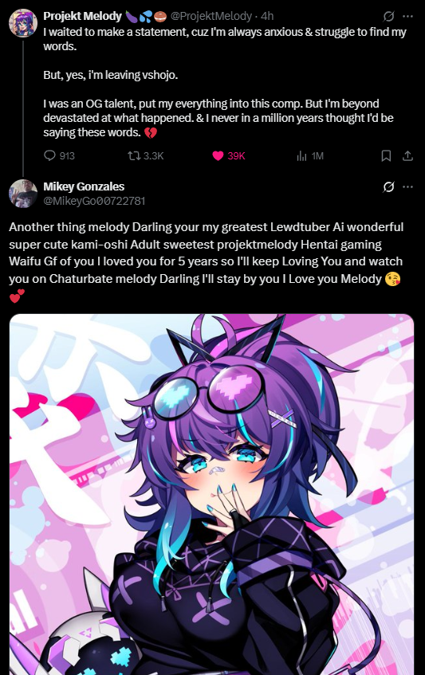Viewport: 425px width, 675px height.
Task: Click Grok icon on Projekt Melody tweet
Action: (x=389, y=17)
